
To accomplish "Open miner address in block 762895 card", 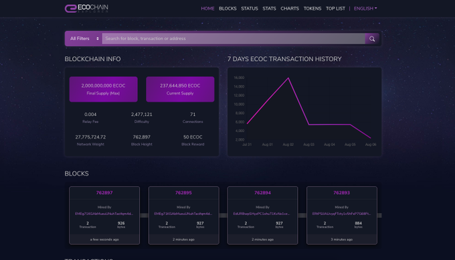I will tap(183, 214).
